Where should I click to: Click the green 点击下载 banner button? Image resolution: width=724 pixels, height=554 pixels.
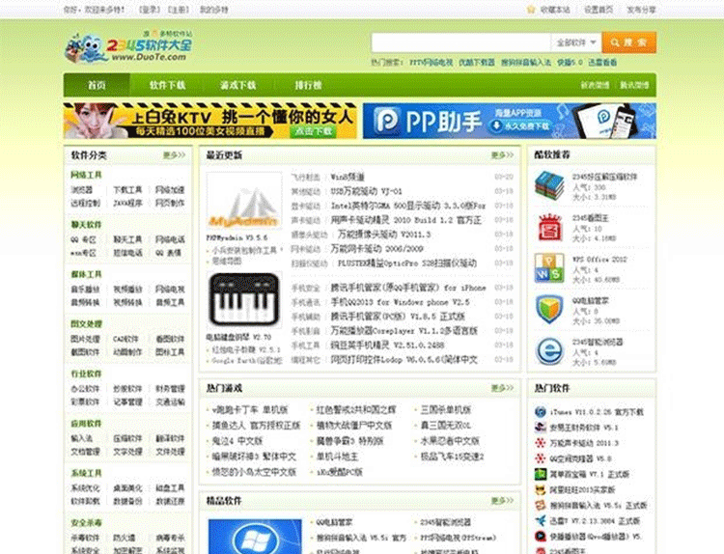click(x=314, y=131)
